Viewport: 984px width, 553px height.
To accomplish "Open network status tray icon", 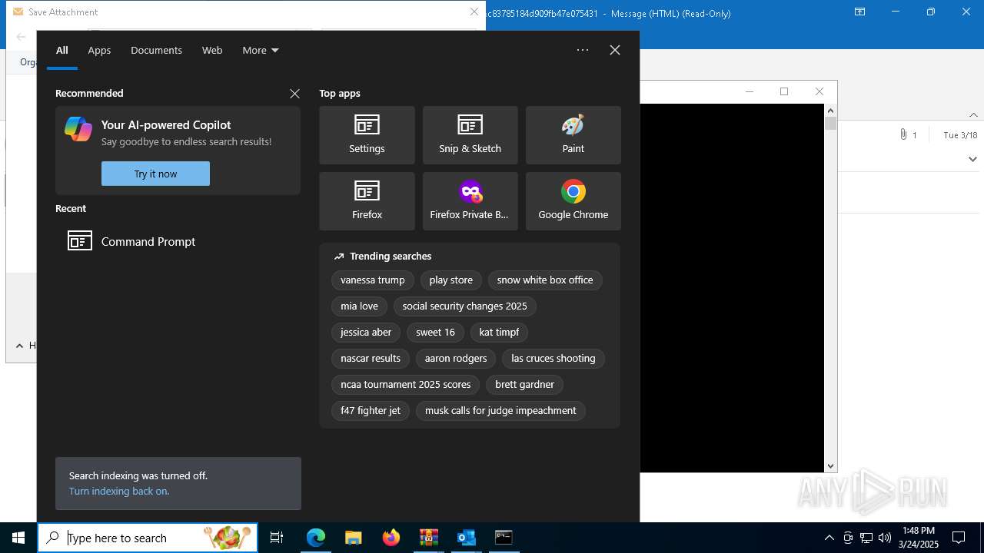I will click(866, 538).
